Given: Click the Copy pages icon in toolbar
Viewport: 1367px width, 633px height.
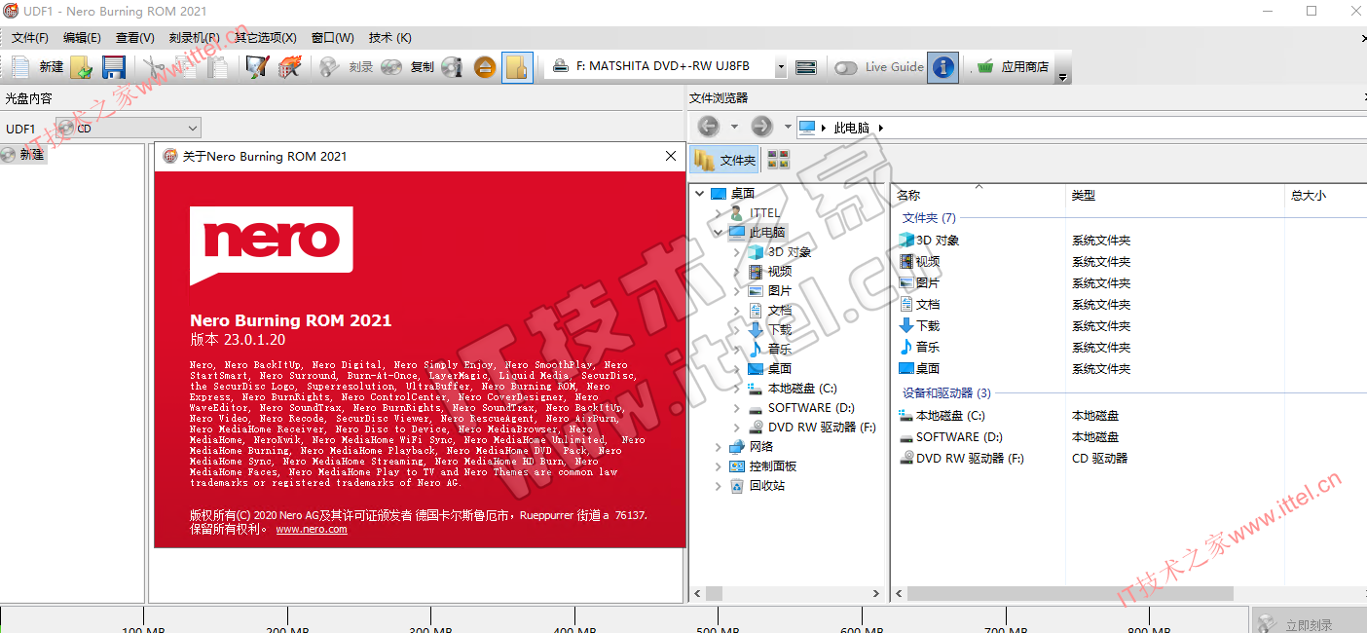Looking at the screenshot, I should (187, 67).
